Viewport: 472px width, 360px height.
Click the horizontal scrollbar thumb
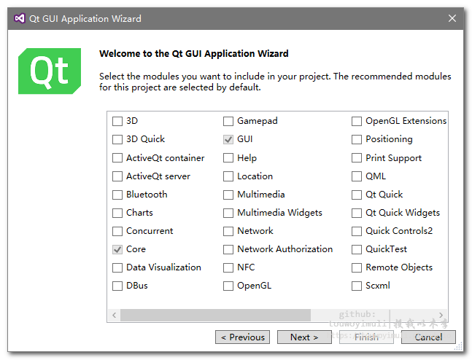(215, 316)
